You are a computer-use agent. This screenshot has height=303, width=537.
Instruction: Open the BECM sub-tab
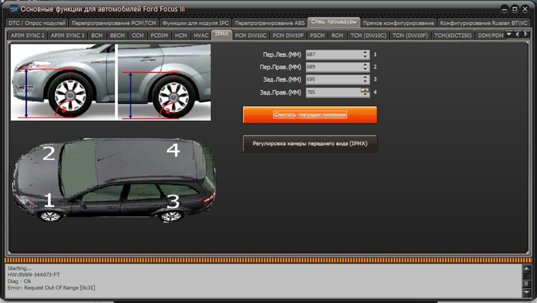pos(117,35)
